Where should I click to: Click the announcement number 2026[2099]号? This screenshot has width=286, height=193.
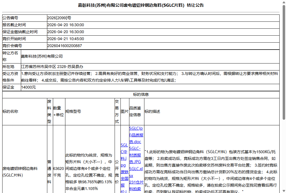59,18
